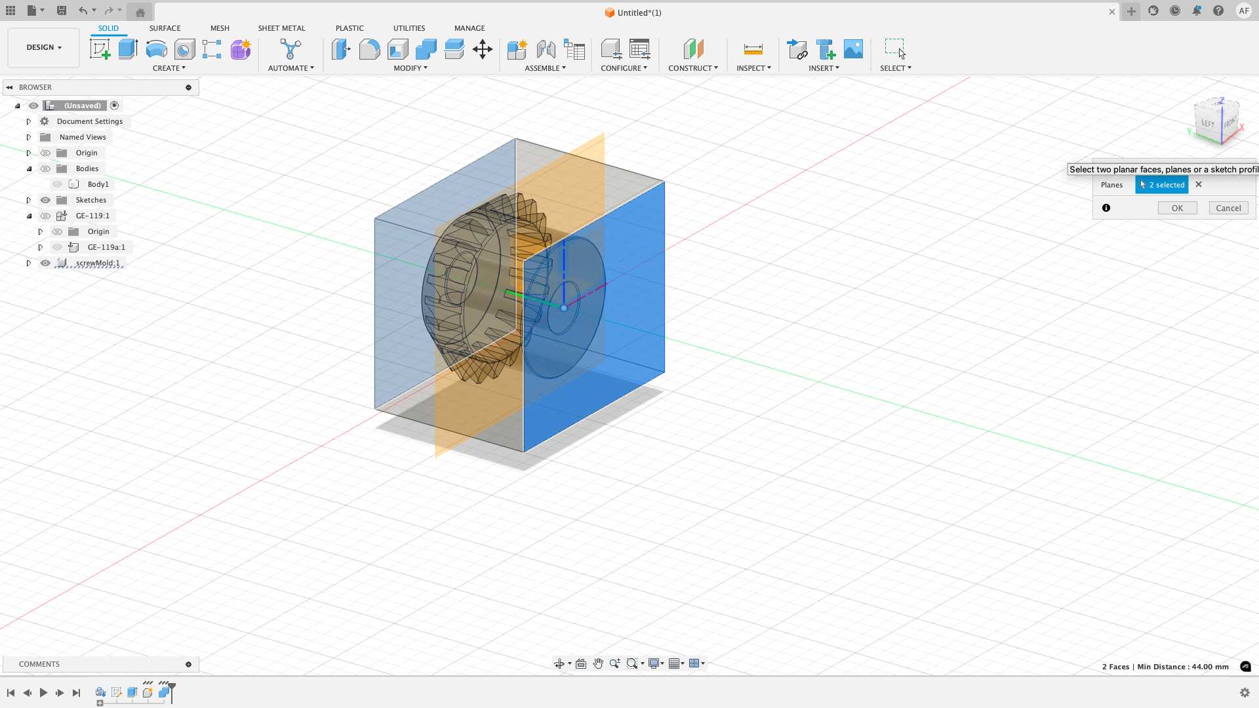Activate the Unsaved component radio button

point(114,106)
